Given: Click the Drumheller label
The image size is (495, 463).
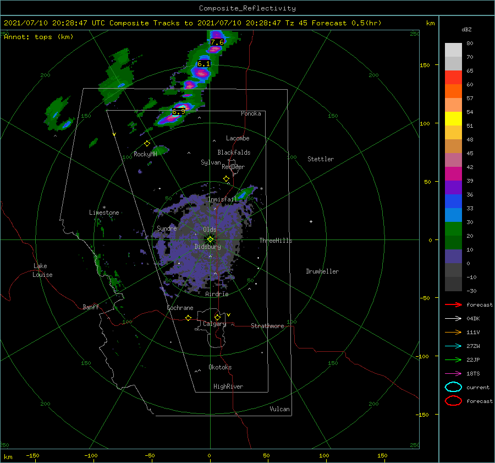Looking at the screenshot, I should click(x=322, y=271).
